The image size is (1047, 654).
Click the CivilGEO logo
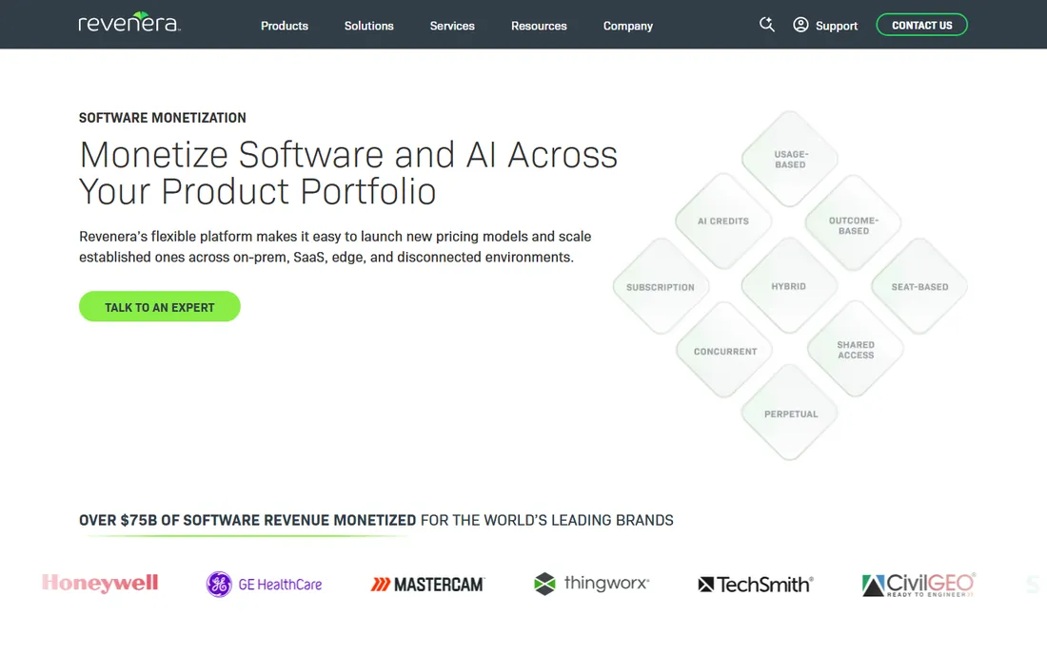pyautogui.click(x=919, y=584)
